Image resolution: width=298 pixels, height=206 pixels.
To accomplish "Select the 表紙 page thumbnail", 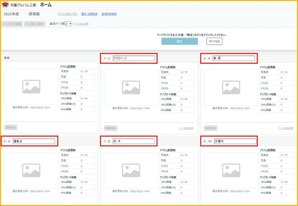I will [31, 87].
